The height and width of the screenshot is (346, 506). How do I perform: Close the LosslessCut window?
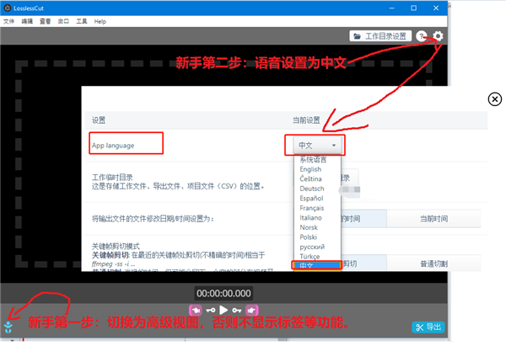pyautogui.click(x=436, y=8)
